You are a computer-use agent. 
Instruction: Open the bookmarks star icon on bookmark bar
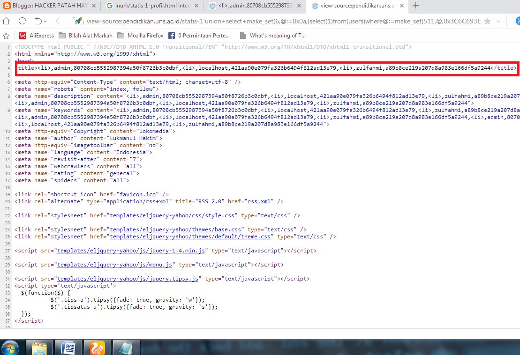click(6, 36)
